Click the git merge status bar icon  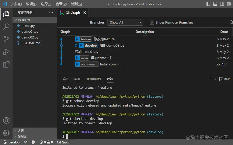coord(33,142)
